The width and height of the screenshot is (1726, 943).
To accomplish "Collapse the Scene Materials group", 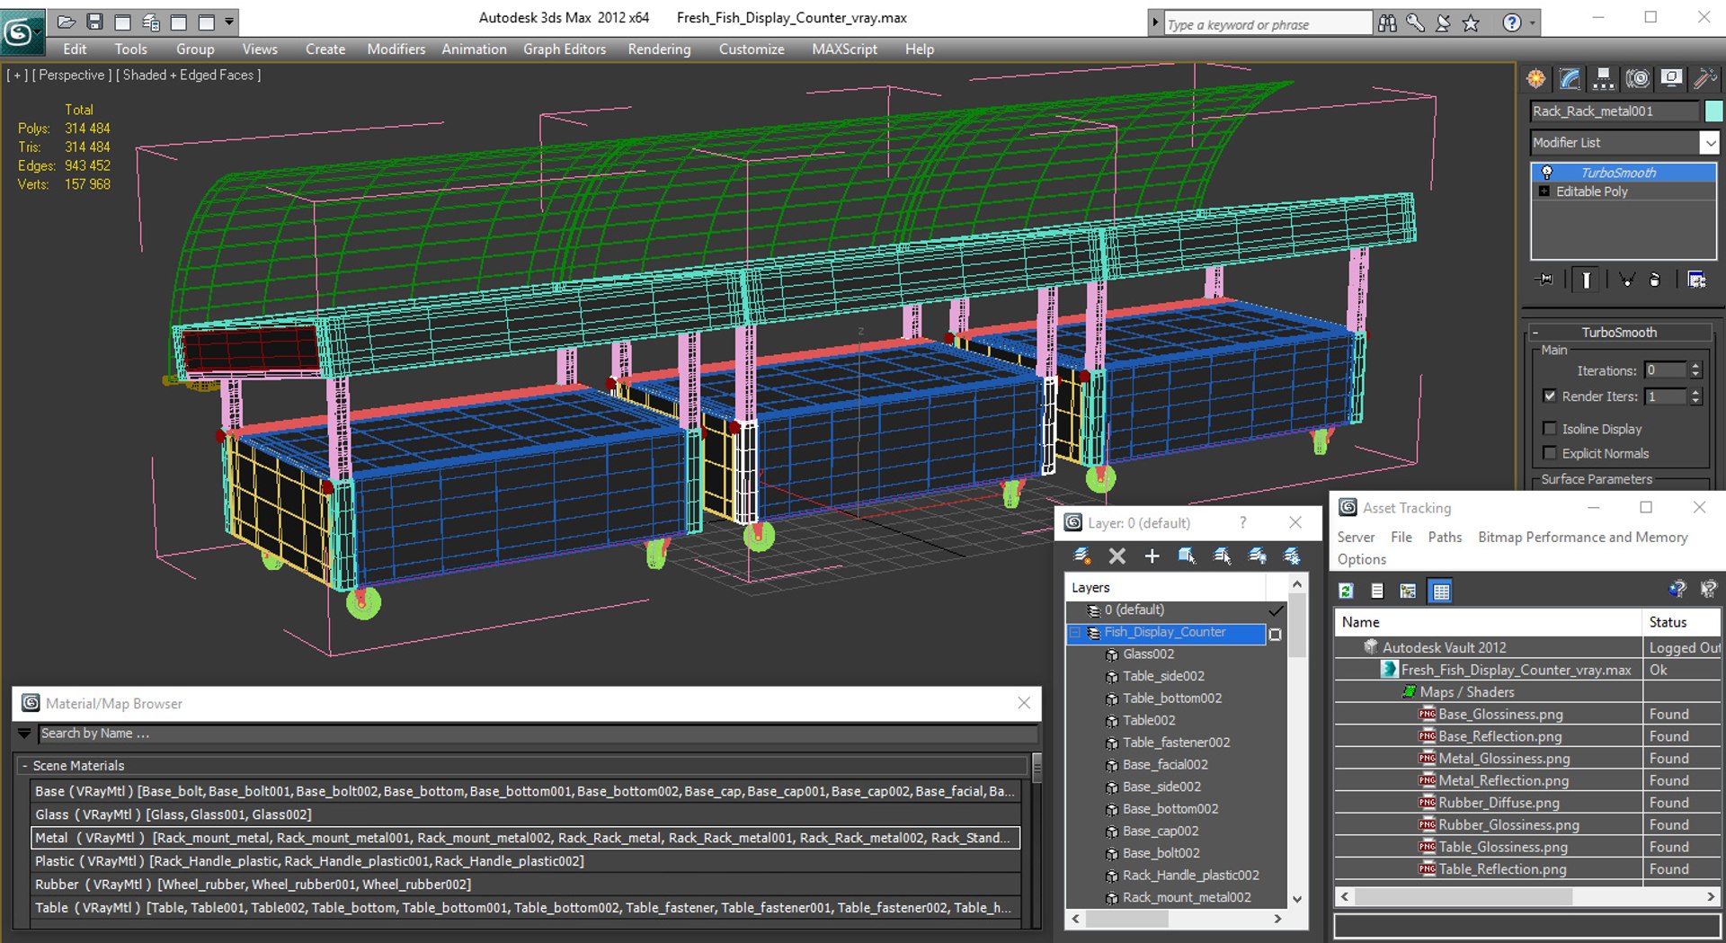I will (x=24, y=766).
